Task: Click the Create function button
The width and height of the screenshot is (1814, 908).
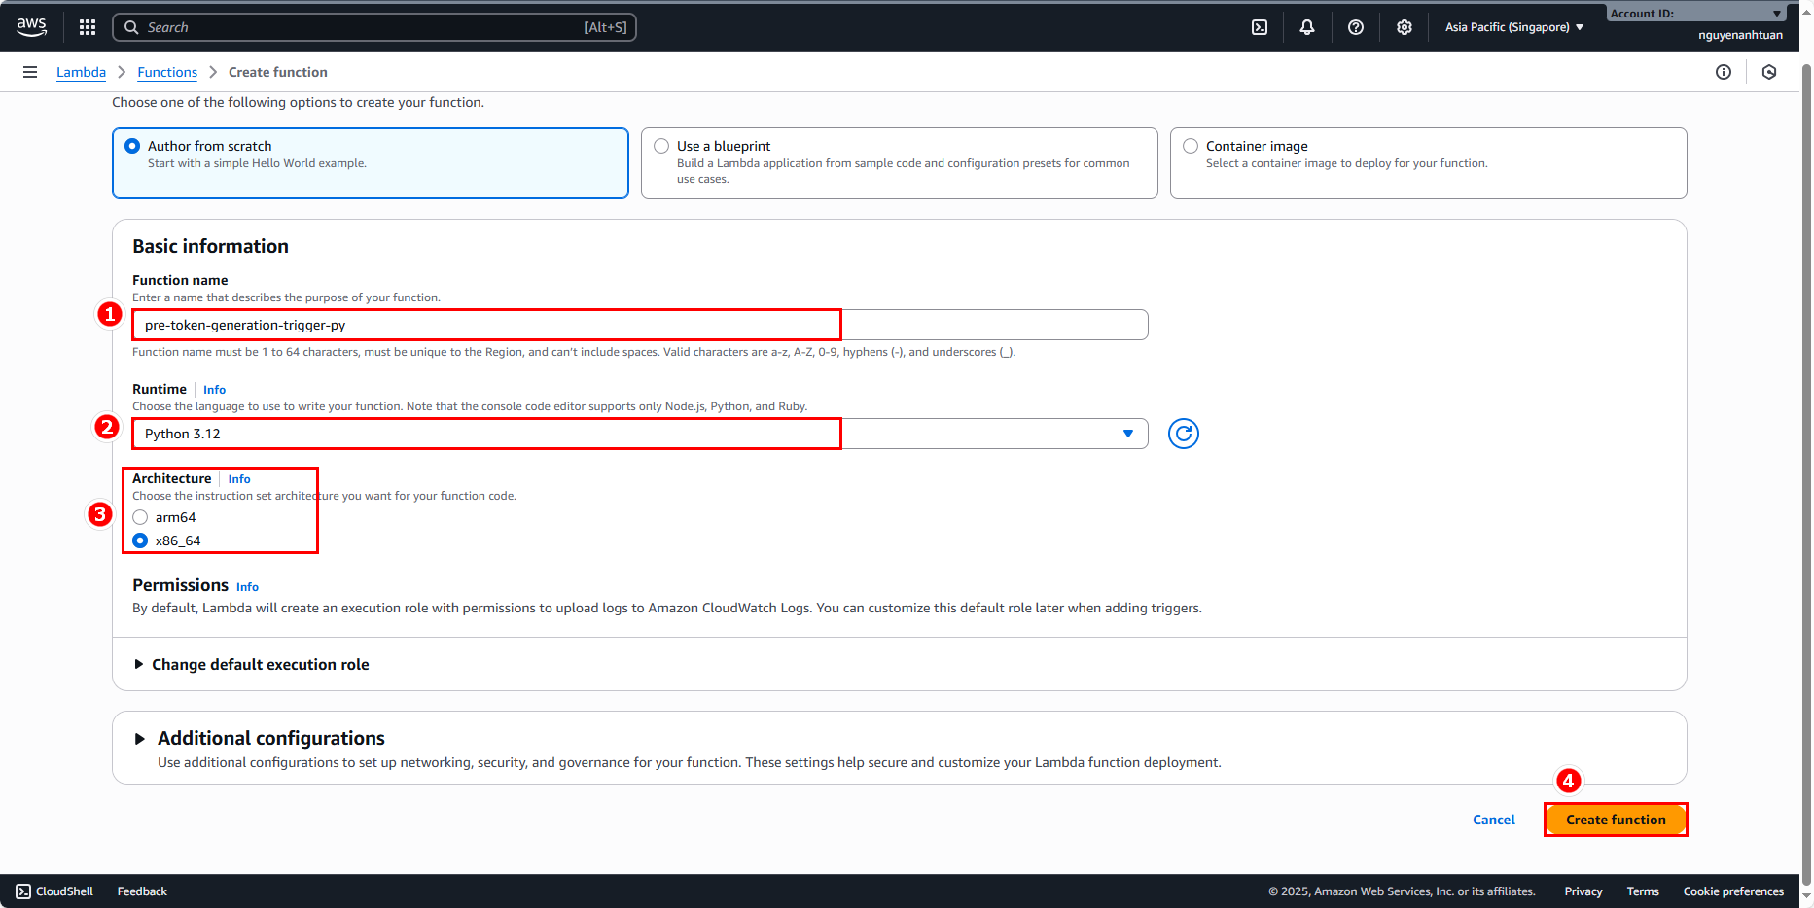Action: pyautogui.click(x=1616, y=820)
